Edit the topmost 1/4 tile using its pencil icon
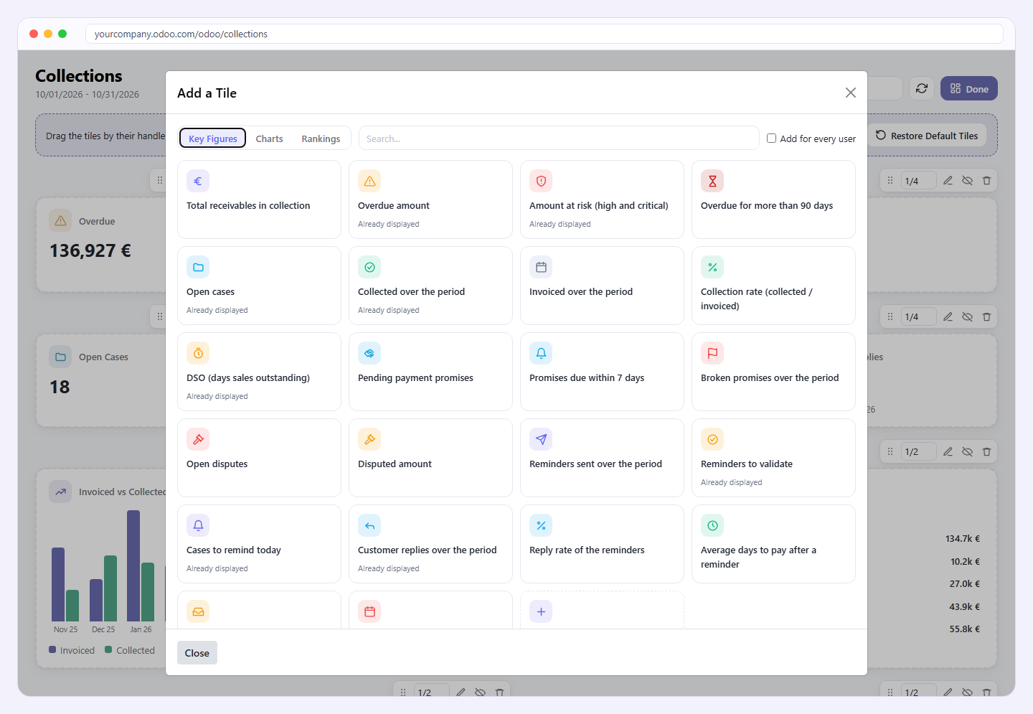 948,181
